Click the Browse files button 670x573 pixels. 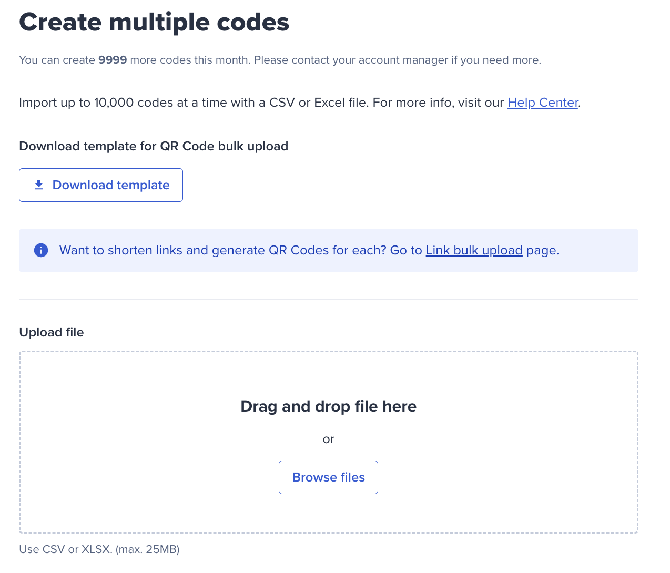328,477
